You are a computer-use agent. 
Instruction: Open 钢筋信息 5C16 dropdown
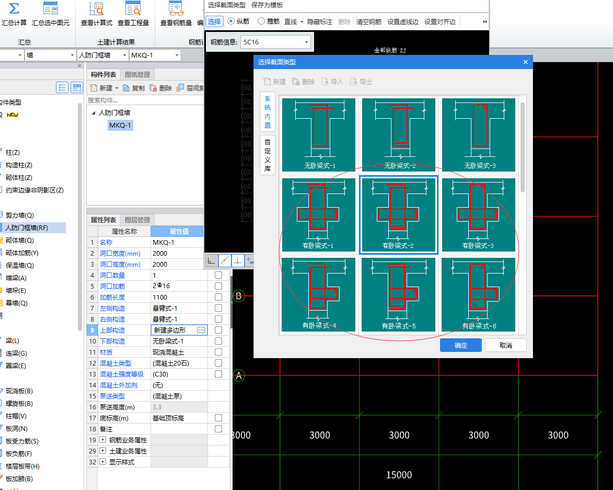(x=306, y=42)
